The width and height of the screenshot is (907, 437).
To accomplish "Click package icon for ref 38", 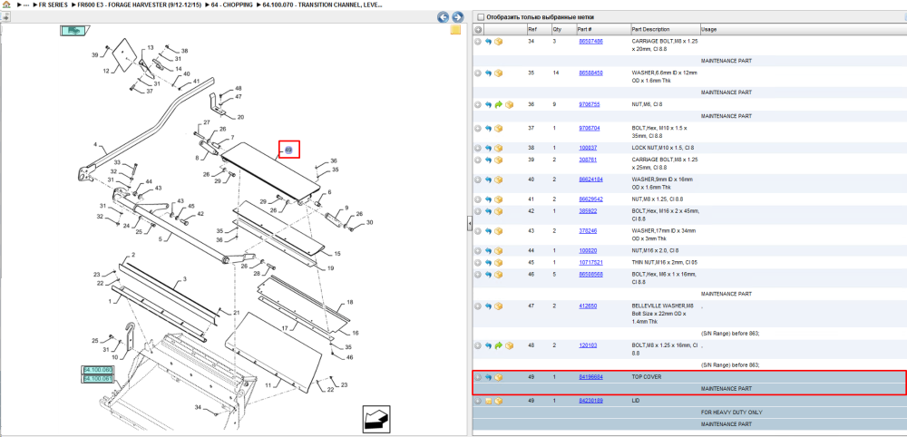I will [499, 148].
